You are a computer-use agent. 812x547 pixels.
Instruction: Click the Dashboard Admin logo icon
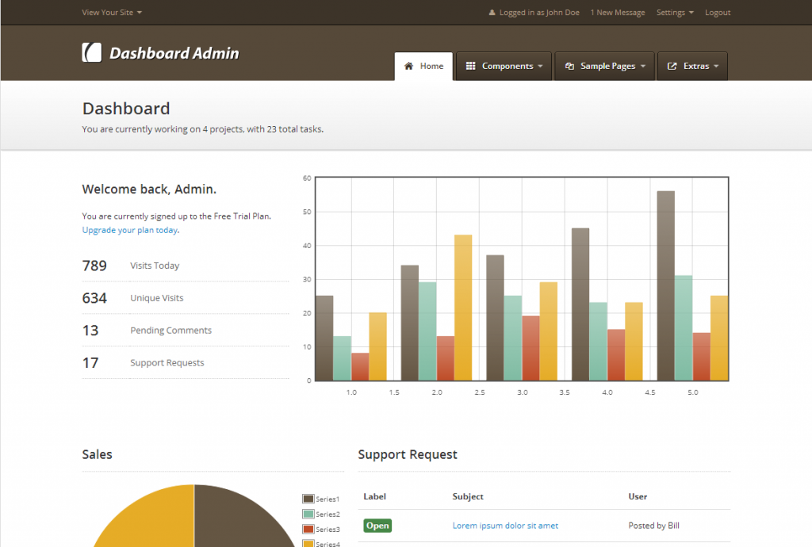click(92, 52)
